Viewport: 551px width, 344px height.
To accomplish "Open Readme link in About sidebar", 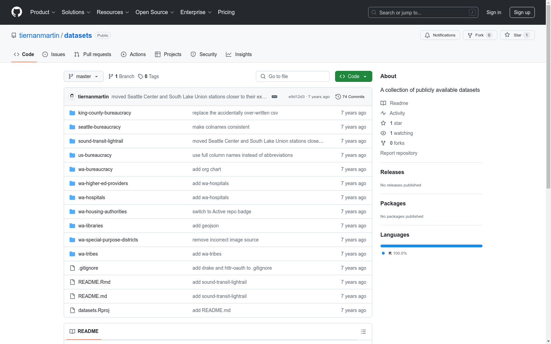I will click(x=394, y=103).
